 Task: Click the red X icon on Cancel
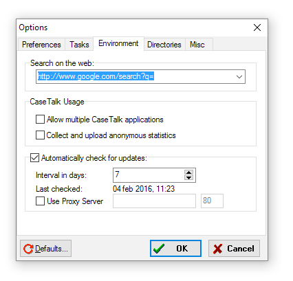click(x=217, y=249)
